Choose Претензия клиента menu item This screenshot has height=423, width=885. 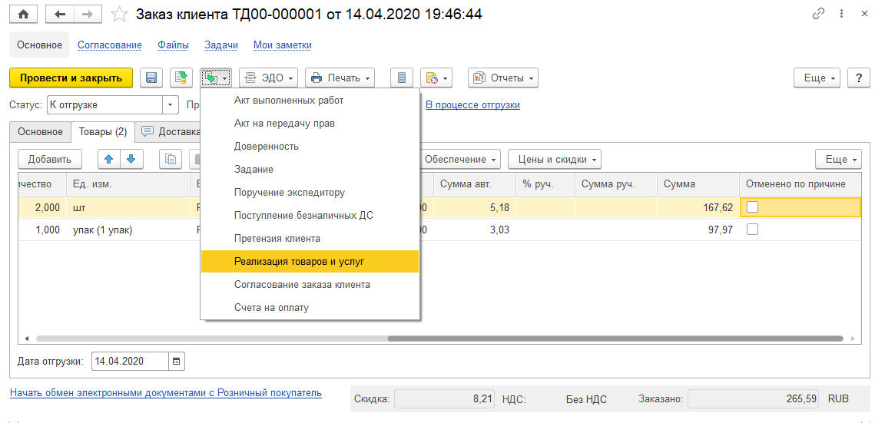tap(310, 239)
